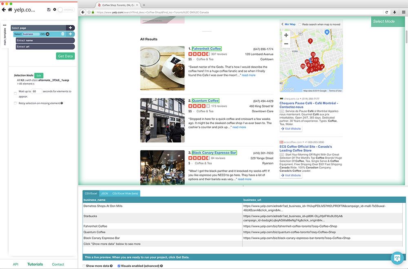The height and width of the screenshot is (269, 408).
Task: Enable the Show more data checkbox
Action: coord(84,266)
